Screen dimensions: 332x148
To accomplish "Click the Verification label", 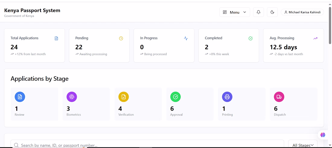I will (x=126, y=114).
